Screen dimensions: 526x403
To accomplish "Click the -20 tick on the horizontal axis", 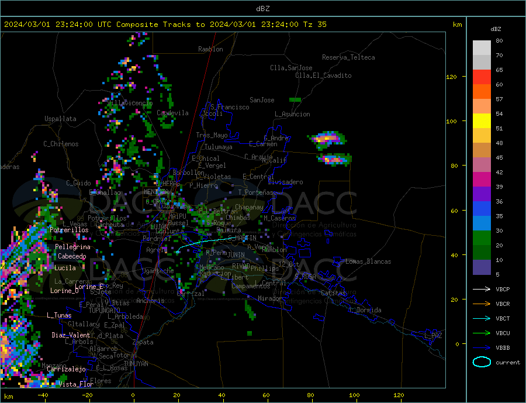I will coord(87,395).
